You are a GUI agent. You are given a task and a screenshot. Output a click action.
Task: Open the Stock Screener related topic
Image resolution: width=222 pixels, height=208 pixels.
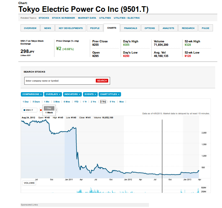point(63,18)
